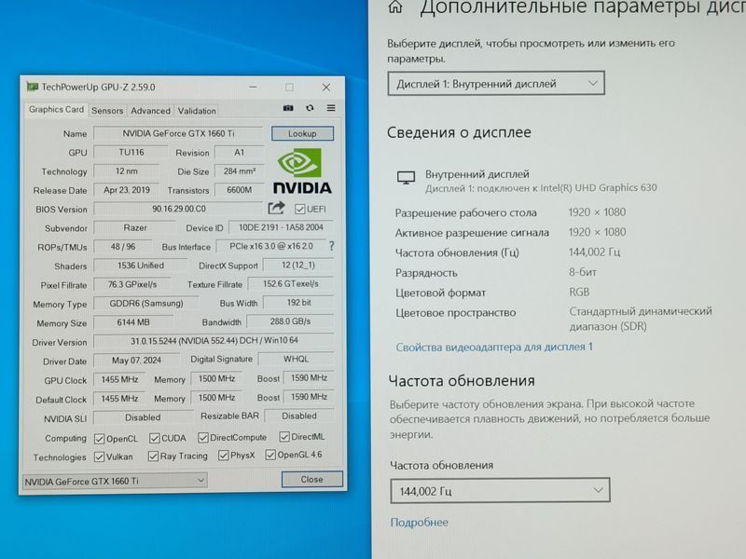This screenshot has width=746, height=559.
Task: Toggle the UEFI checkbox
Action: pyautogui.click(x=299, y=209)
